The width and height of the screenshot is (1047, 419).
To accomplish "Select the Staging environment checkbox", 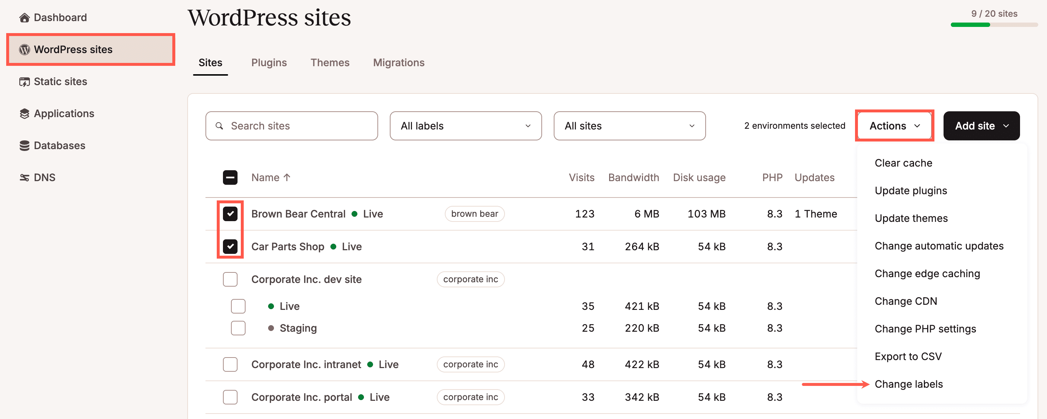I will coord(238,328).
